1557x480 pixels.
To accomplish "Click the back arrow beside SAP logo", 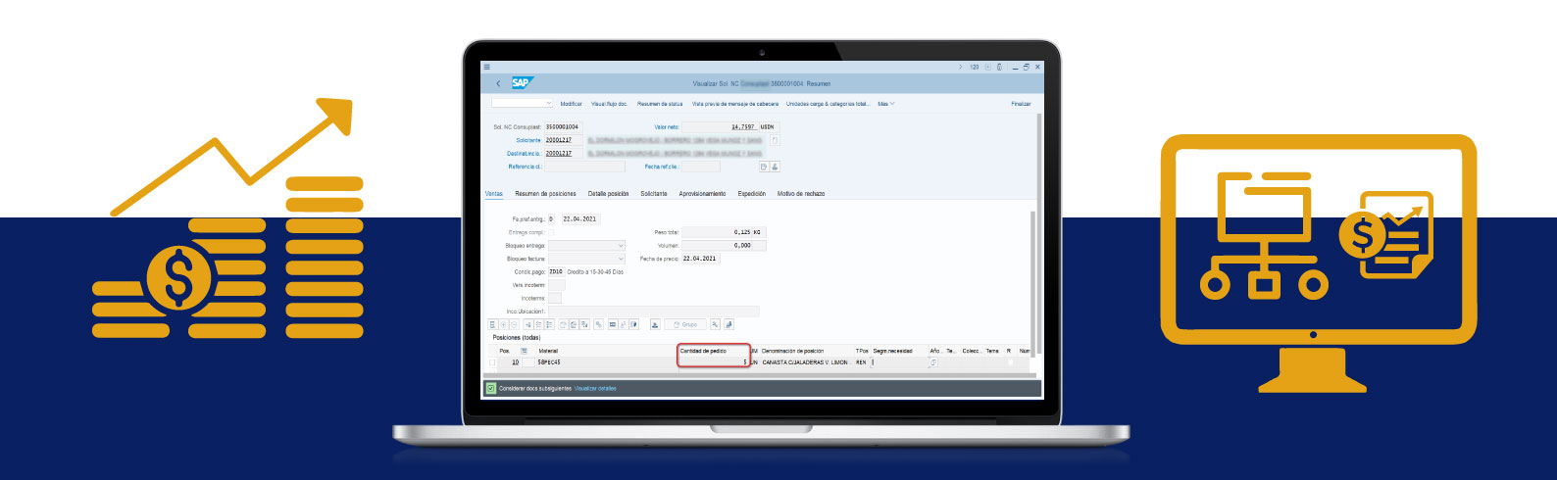I will (498, 84).
